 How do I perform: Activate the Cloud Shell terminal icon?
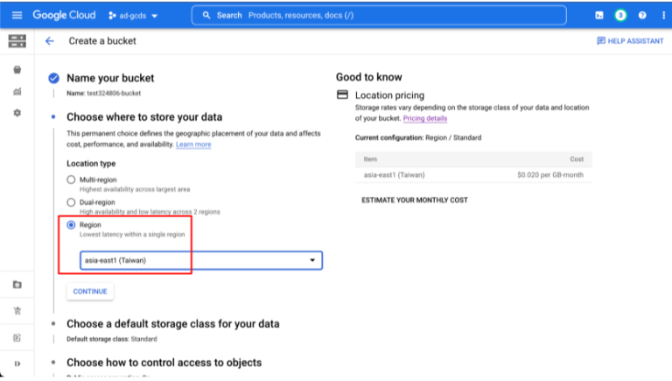(x=599, y=16)
